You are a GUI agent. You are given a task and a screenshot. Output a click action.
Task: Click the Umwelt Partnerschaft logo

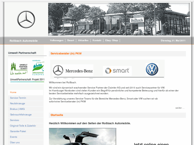(19, 68)
